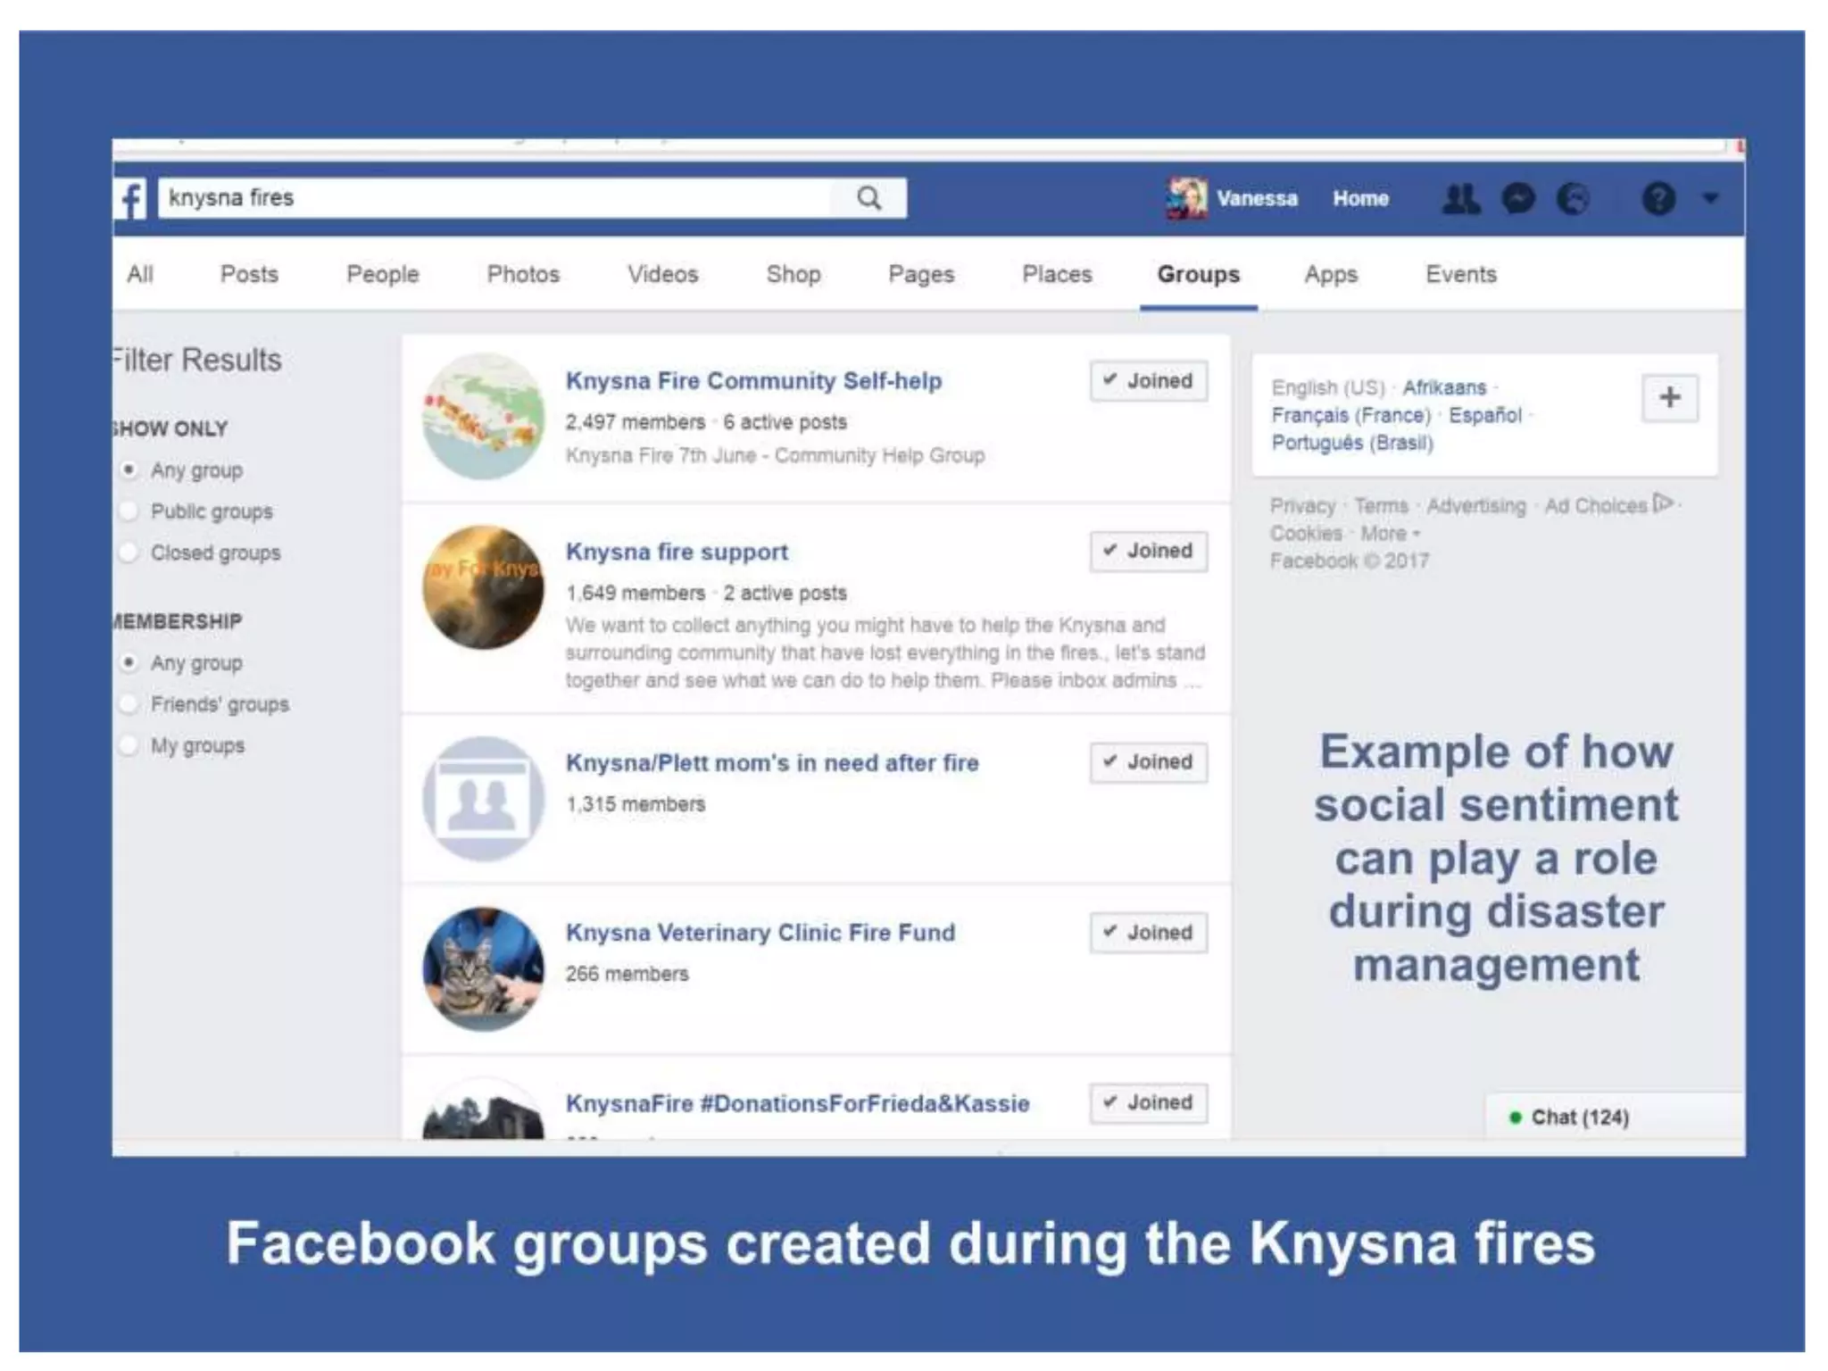Open the Messenger messages icon

coord(1518,198)
